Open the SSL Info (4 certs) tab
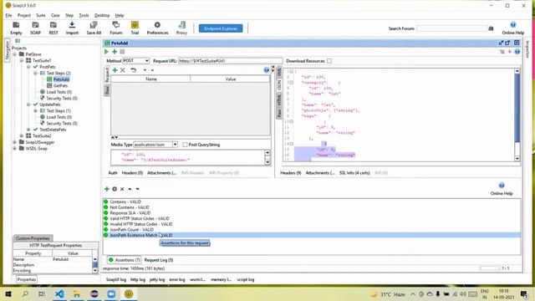535x301 pixels. [x=354, y=173]
